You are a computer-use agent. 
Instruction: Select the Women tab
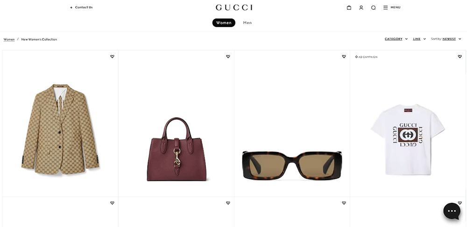point(224,23)
